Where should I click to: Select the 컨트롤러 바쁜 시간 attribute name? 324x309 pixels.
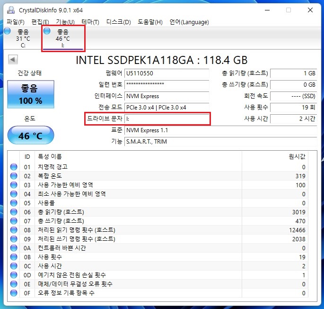click(x=62, y=248)
